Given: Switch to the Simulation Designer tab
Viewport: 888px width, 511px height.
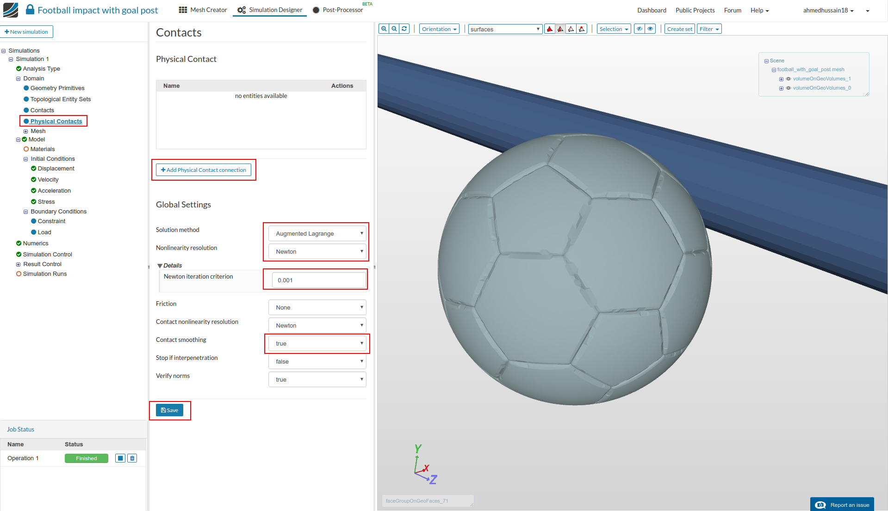Looking at the screenshot, I should point(270,10).
